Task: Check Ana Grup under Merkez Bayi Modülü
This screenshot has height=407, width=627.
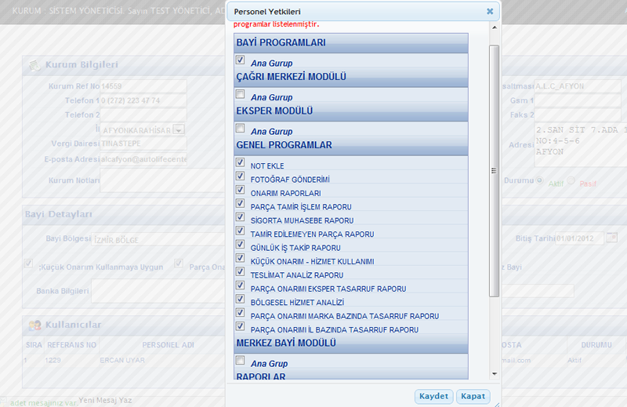Action: (x=241, y=361)
